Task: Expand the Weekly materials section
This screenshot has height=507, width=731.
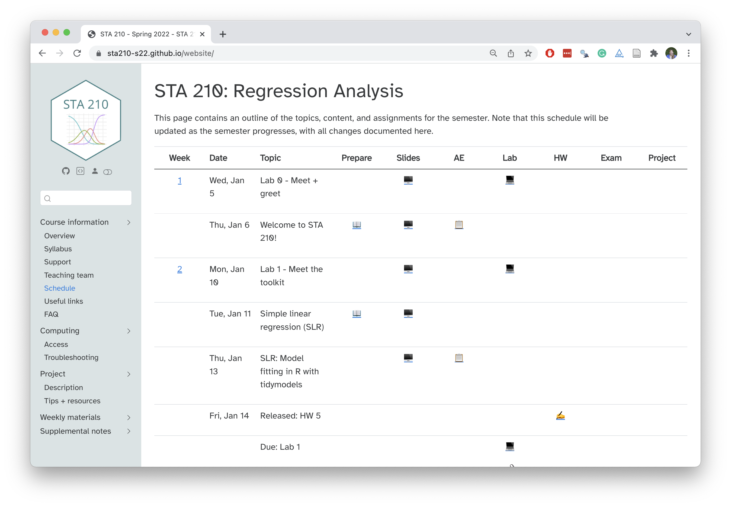Action: [129, 417]
